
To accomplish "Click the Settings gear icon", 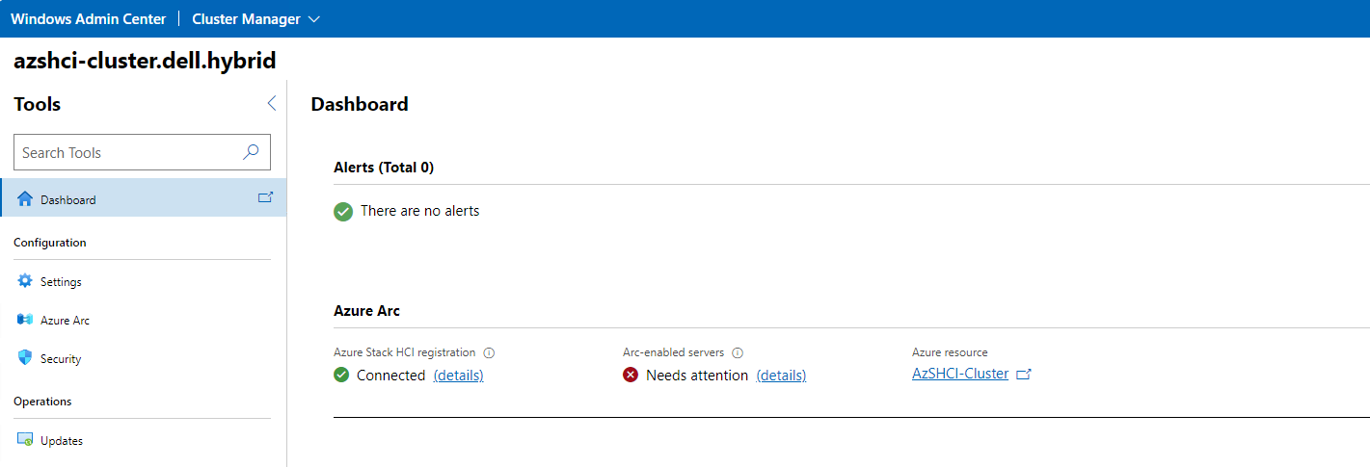I will 25,281.
